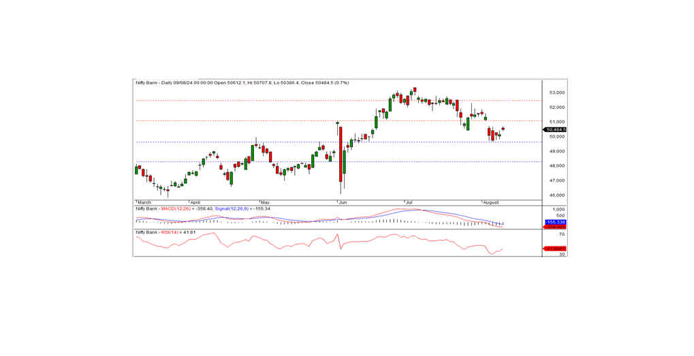The height and width of the screenshot is (356, 694).
Task: Click the 52,000 price axis label
Action: point(556,107)
